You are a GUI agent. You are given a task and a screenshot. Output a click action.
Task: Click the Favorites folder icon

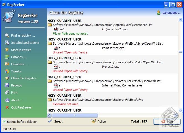7,64
